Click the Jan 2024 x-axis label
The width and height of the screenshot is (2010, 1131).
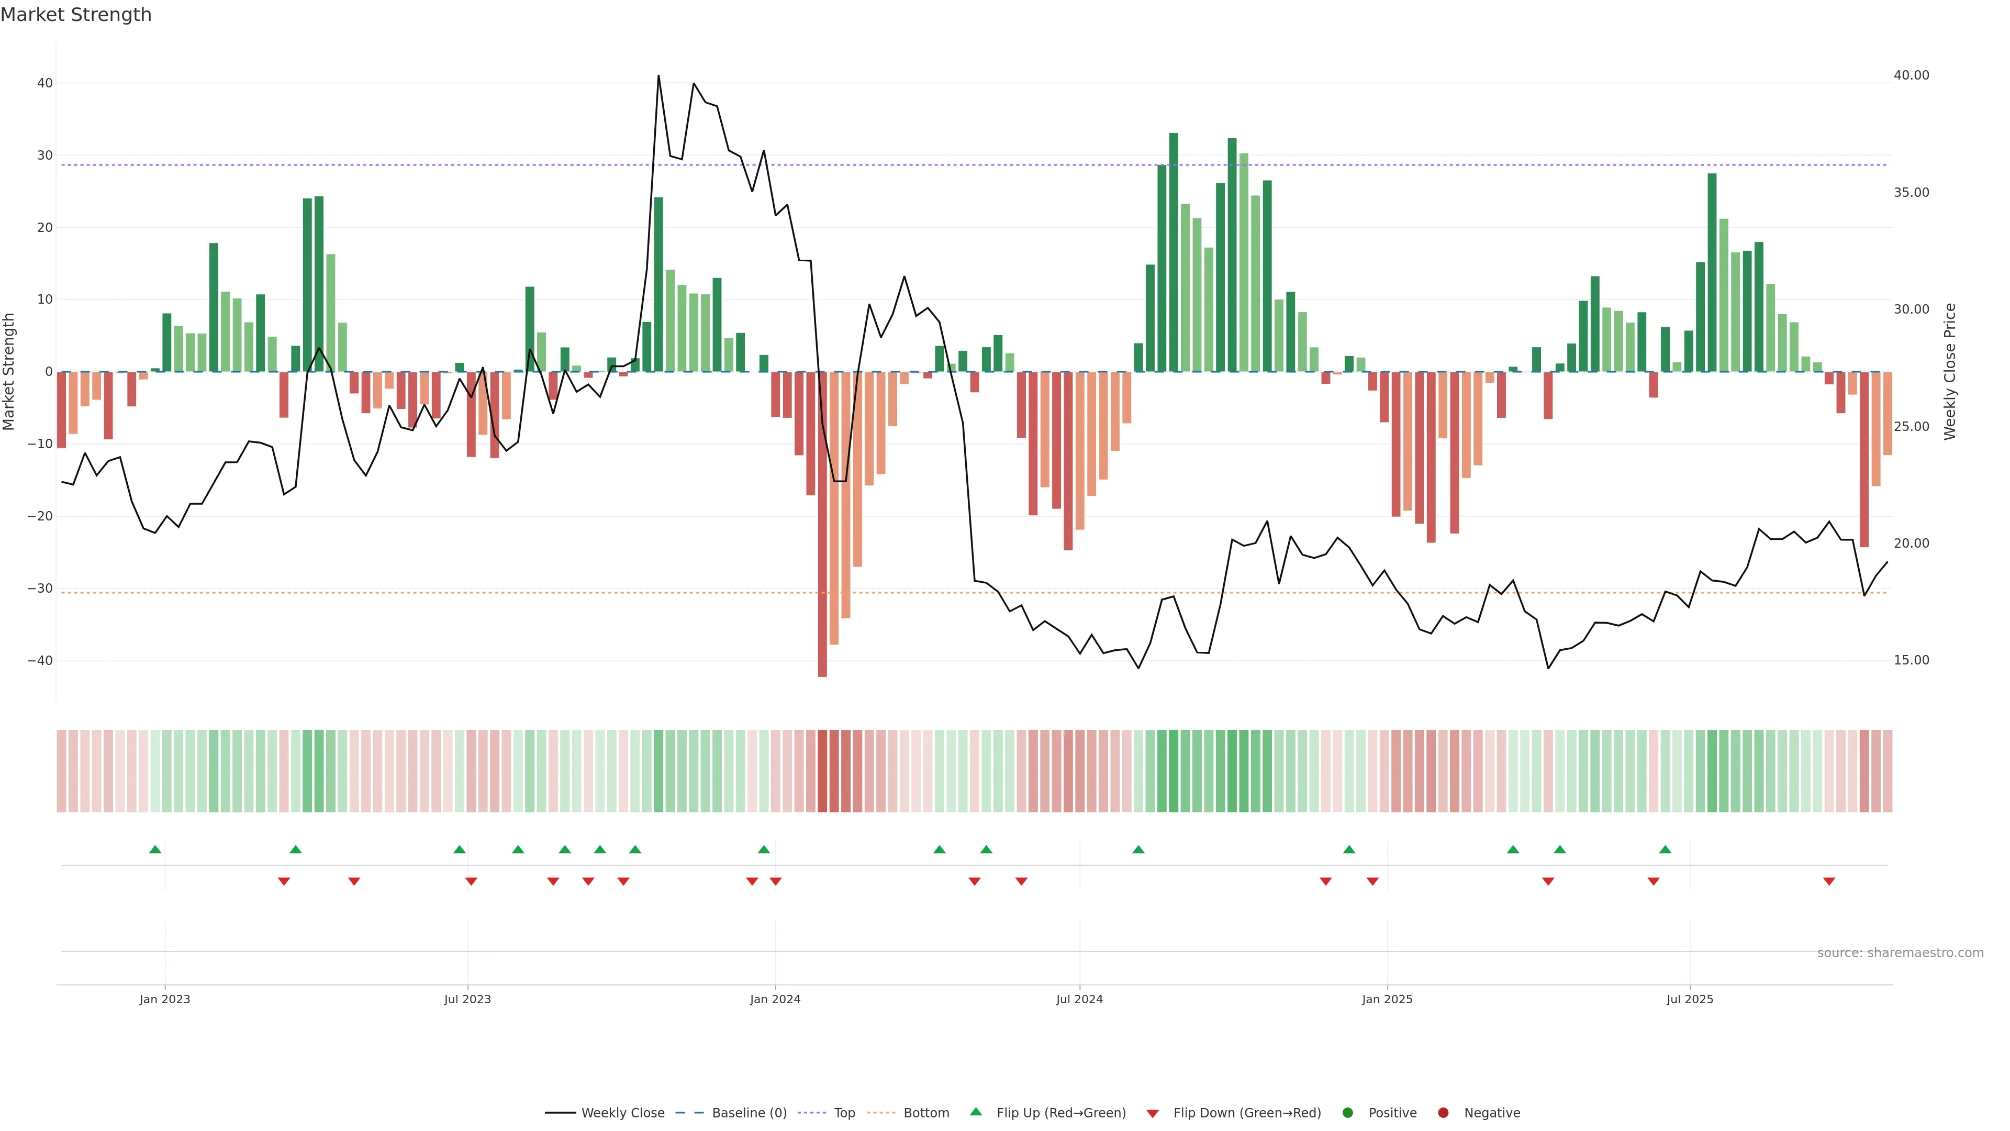coord(775,999)
